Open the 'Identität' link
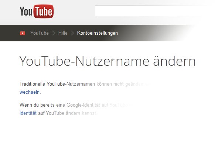 (x=28, y=113)
